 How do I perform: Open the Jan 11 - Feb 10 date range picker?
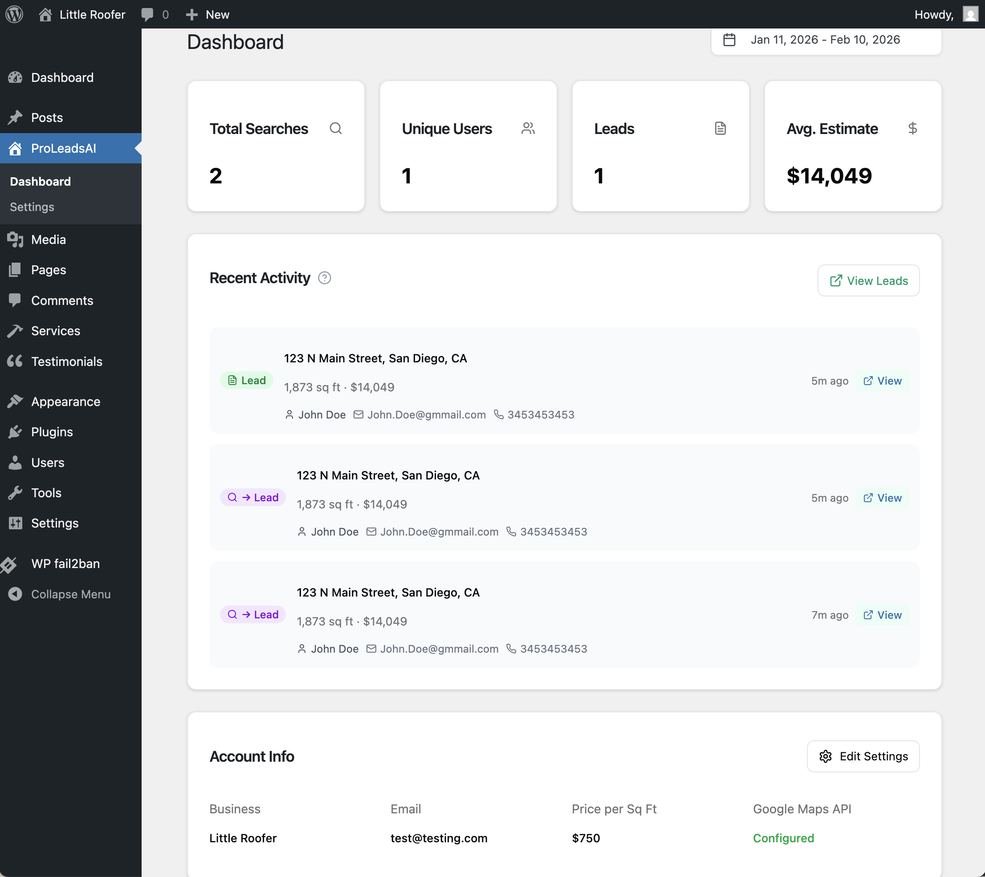tap(826, 40)
